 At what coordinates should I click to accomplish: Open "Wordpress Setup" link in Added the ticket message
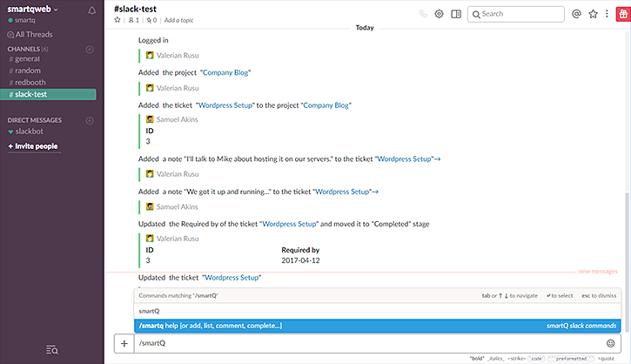[225, 105]
